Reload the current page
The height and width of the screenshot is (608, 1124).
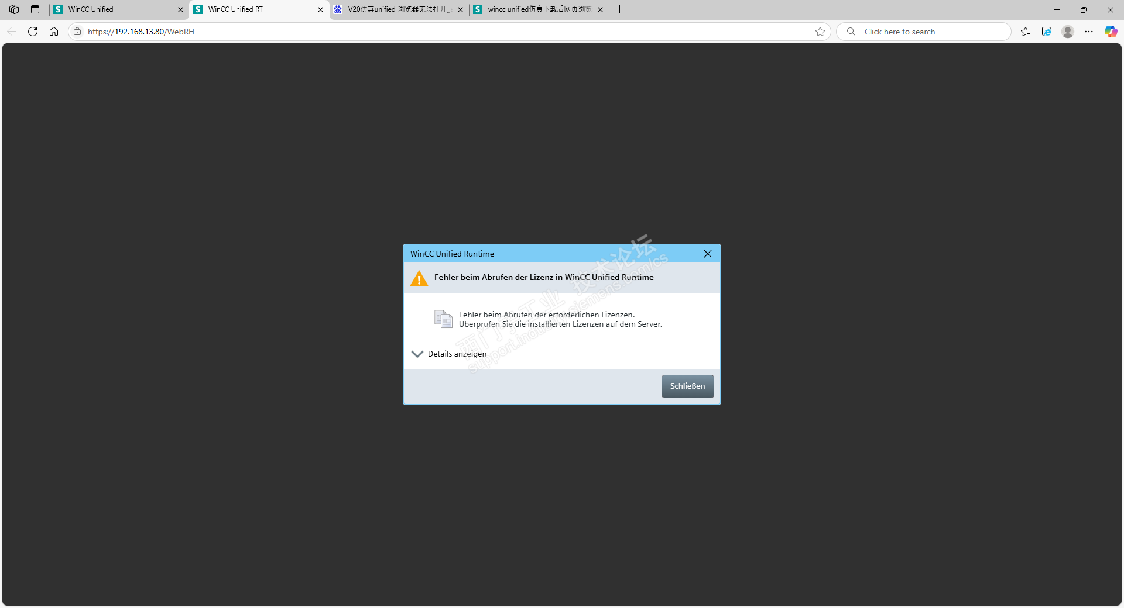click(x=33, y=32)
